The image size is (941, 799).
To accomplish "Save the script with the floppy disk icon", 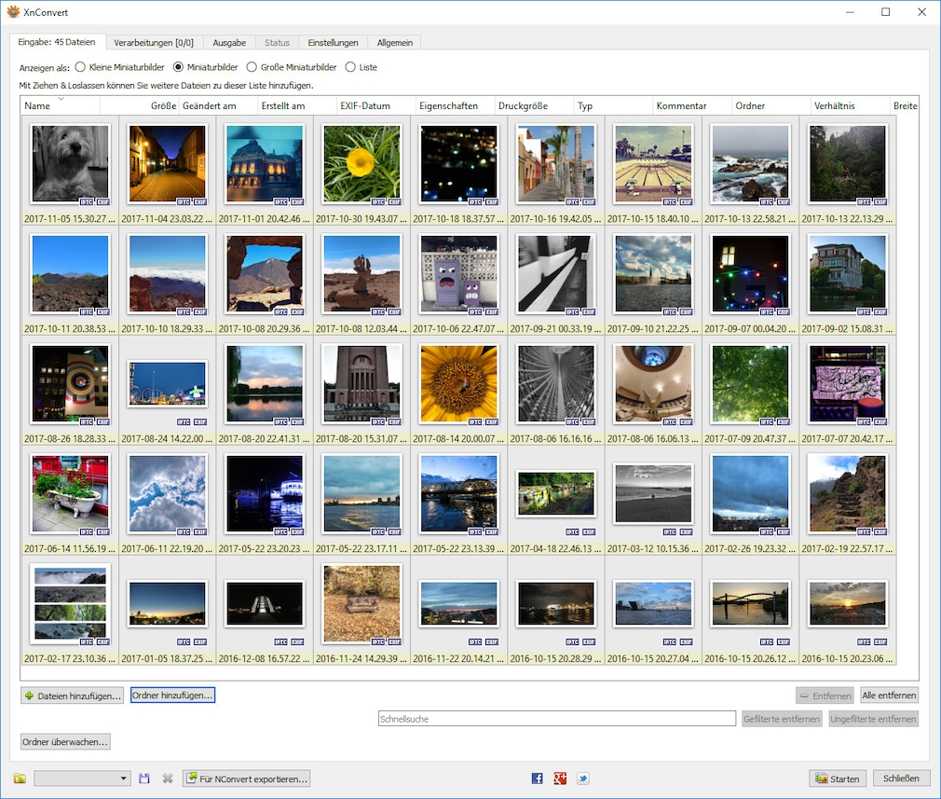I will [144, 778].
